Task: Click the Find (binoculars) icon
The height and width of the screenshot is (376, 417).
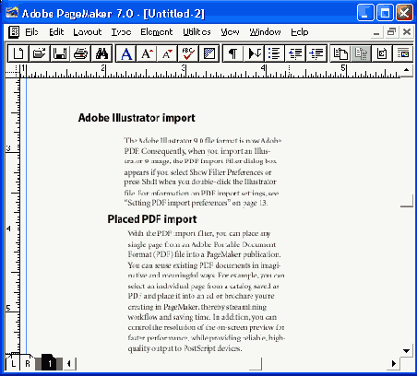Action: [101, 53]
